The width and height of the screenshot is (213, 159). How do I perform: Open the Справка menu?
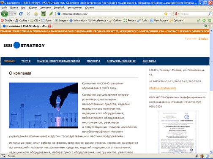click(90, 8)
